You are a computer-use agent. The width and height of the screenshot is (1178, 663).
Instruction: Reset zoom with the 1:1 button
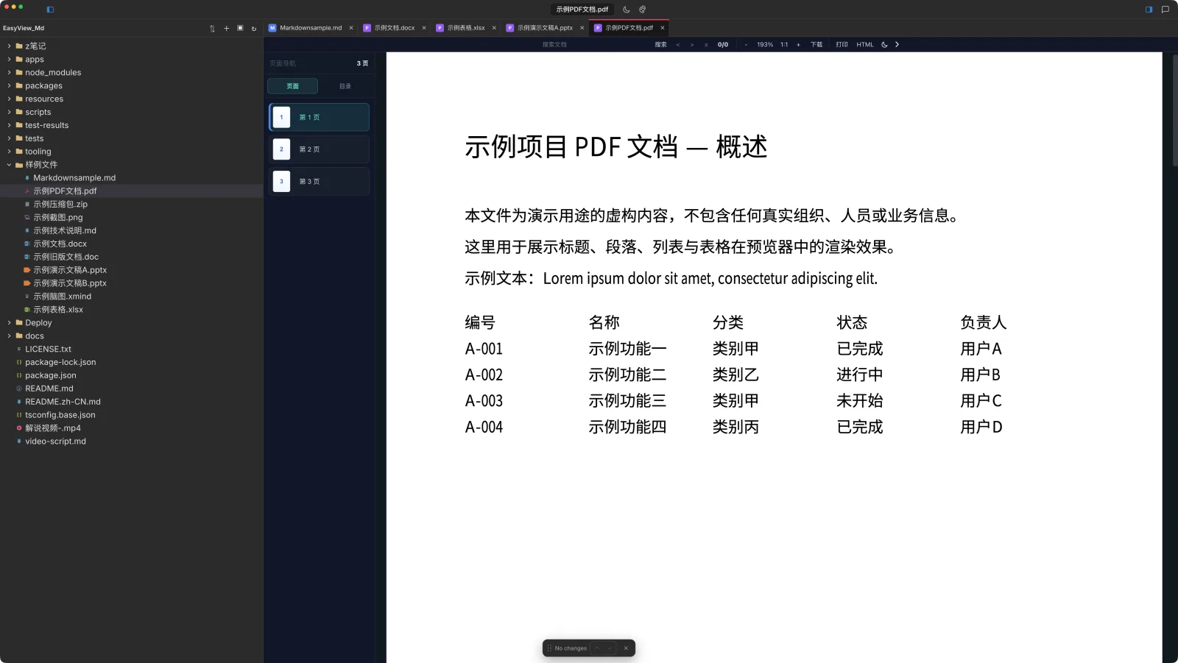tap(784, 45)
